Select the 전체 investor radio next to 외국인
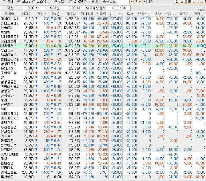The width and height of the screenshot is (206, 181). point(56,2)
